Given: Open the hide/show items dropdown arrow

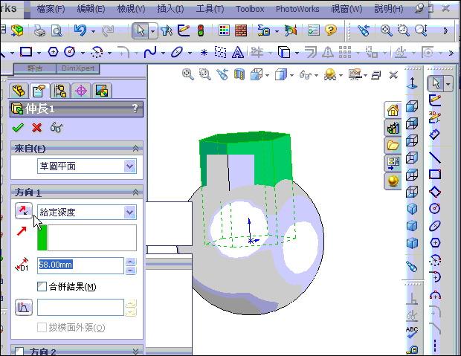Looking at the screenshot, I should pyautogui.click(x=316, y=76).
